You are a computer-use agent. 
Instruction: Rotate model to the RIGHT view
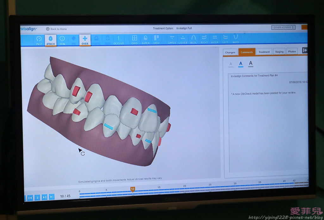coord(204,39)
